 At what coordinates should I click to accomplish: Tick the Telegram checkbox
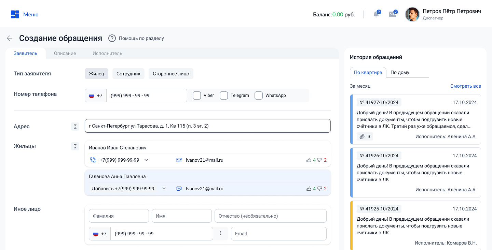tap(224, 95)
